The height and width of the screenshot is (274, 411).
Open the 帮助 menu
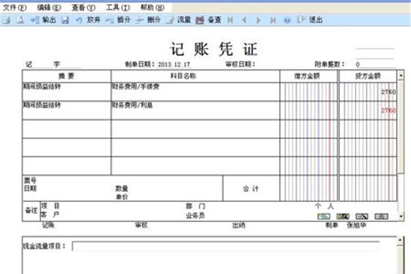(152, 8)
